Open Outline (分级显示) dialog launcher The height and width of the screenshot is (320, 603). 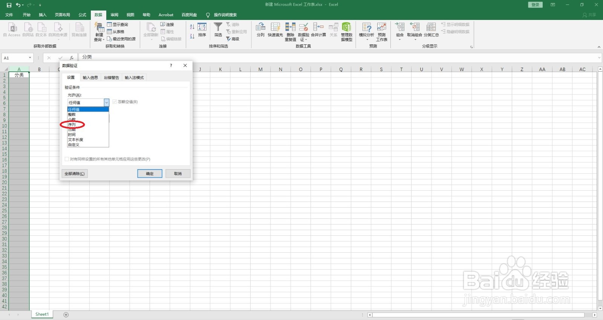click(471, 47)
